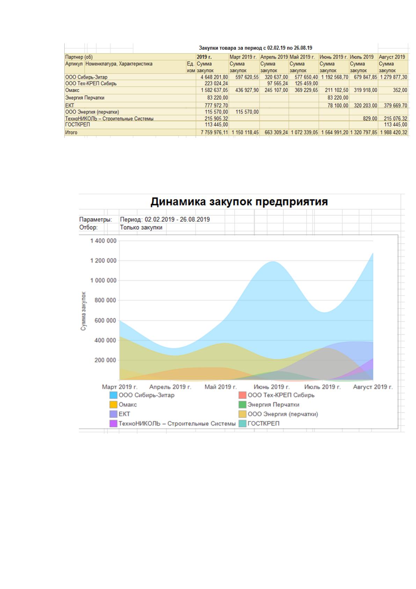
Task: Click the ТехноНИКОЛЬ purple legend swatch
Action: coord(113,424)
